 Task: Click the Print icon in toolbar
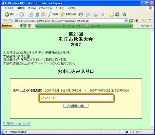coord(95,14)
